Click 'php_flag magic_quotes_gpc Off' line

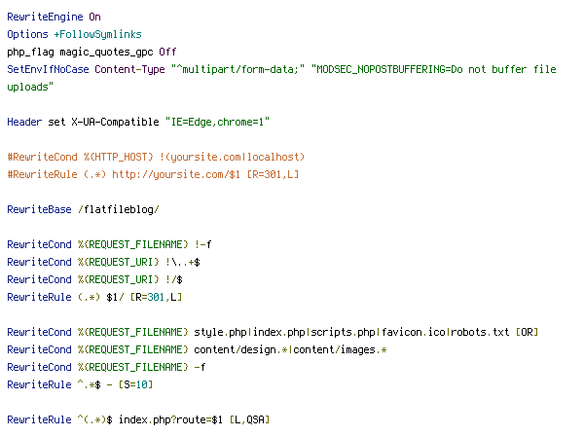coord(91,52)
